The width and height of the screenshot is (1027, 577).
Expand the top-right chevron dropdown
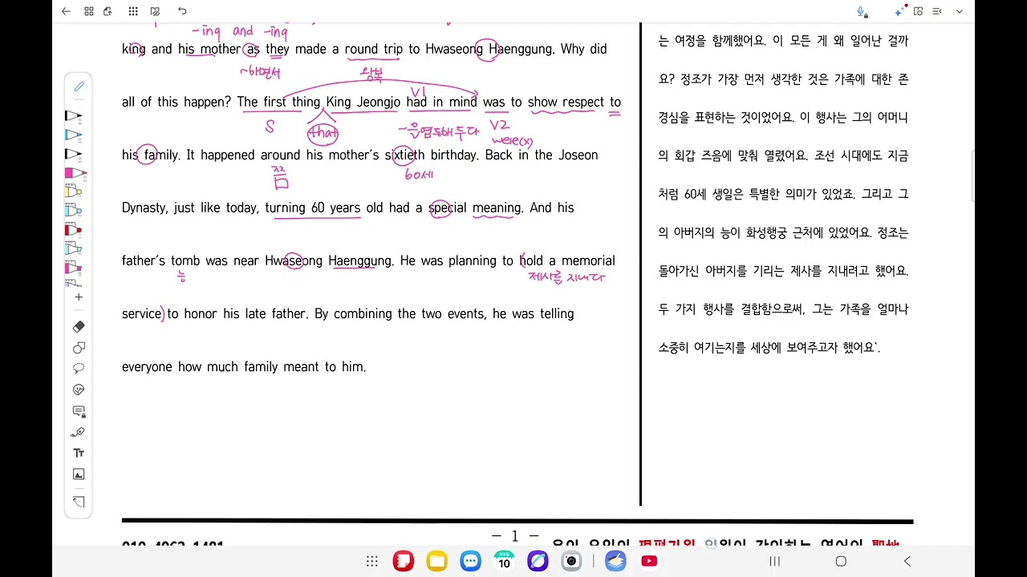(959, 11)
